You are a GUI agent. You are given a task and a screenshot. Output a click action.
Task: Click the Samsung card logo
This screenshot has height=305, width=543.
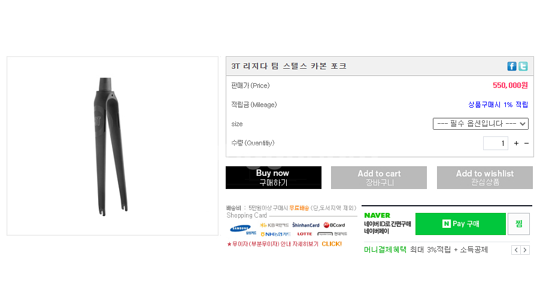[x=241, y=228]
